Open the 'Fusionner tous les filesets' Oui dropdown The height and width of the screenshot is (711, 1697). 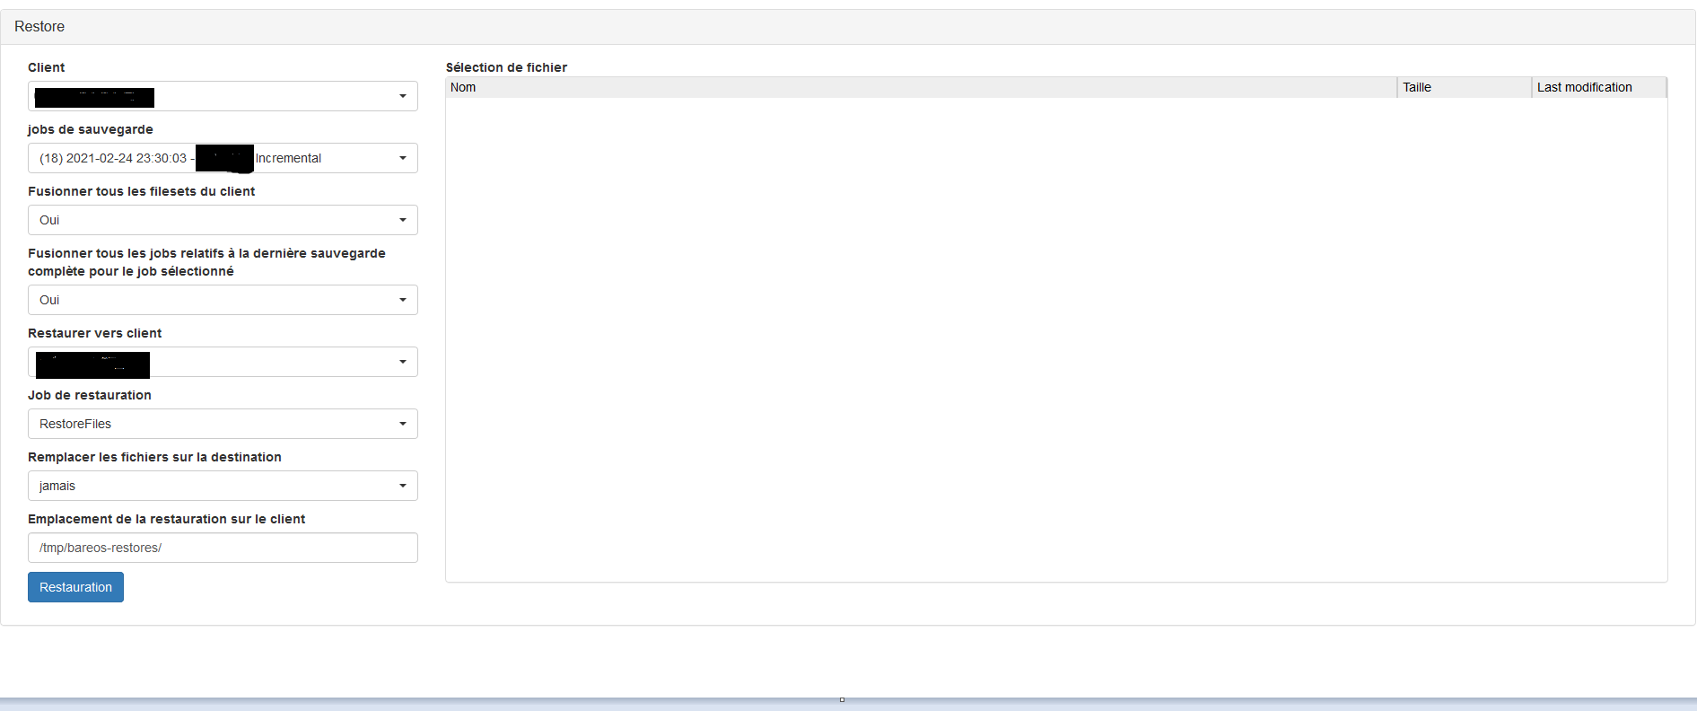point(223,220)
